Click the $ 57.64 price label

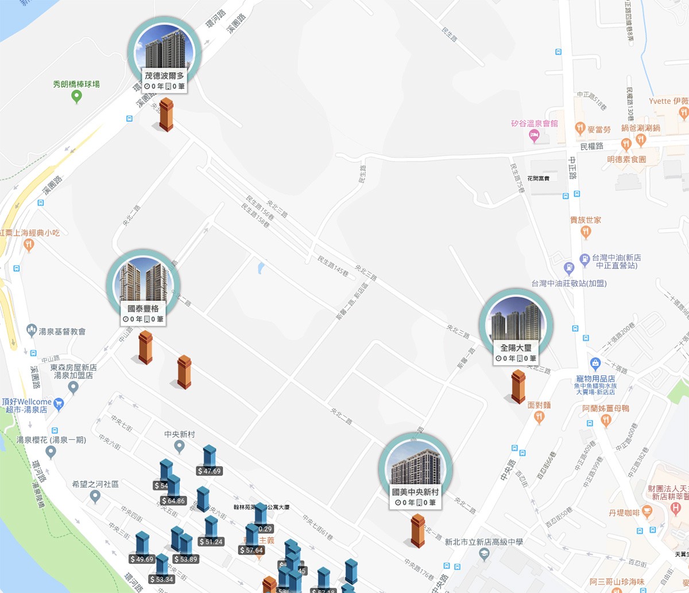coord(251,550)
